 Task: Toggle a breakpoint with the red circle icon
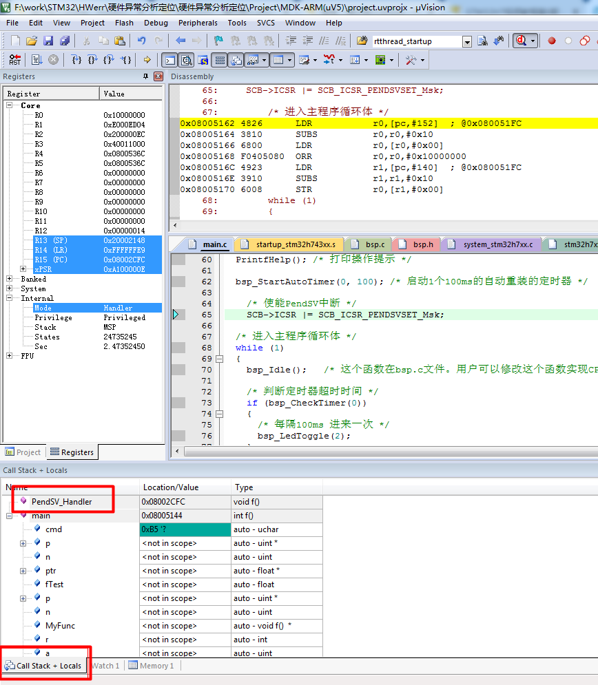click(x=552, y=41)
